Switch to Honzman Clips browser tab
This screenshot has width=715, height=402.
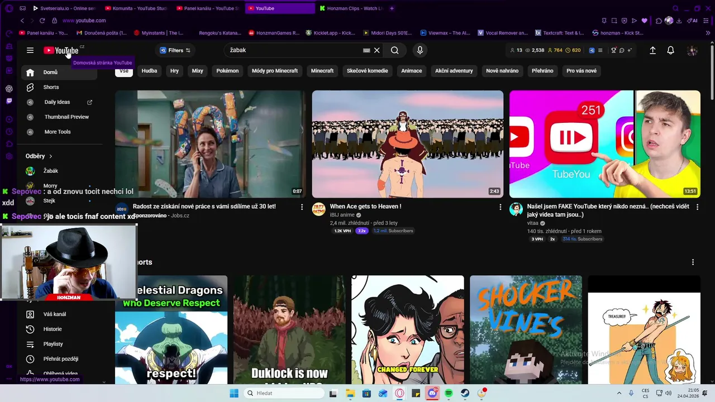click(351, 8)
